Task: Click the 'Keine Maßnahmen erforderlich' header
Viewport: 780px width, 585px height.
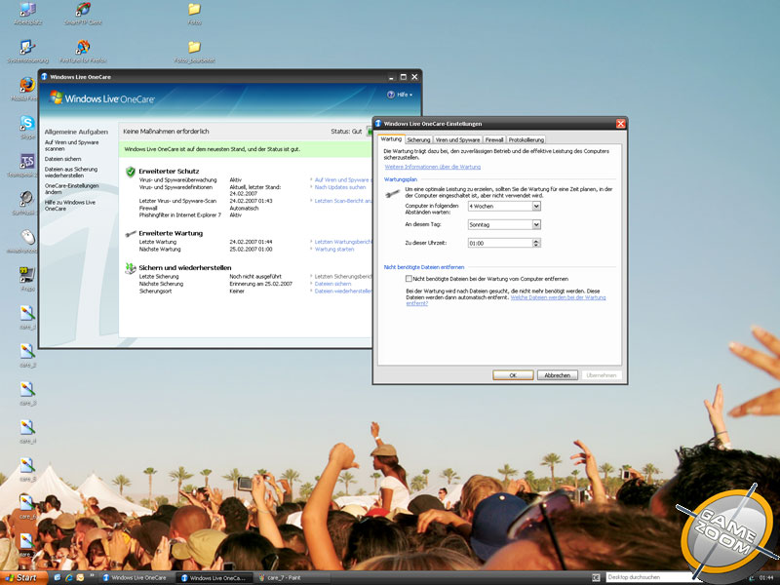Action: (166, 132)
